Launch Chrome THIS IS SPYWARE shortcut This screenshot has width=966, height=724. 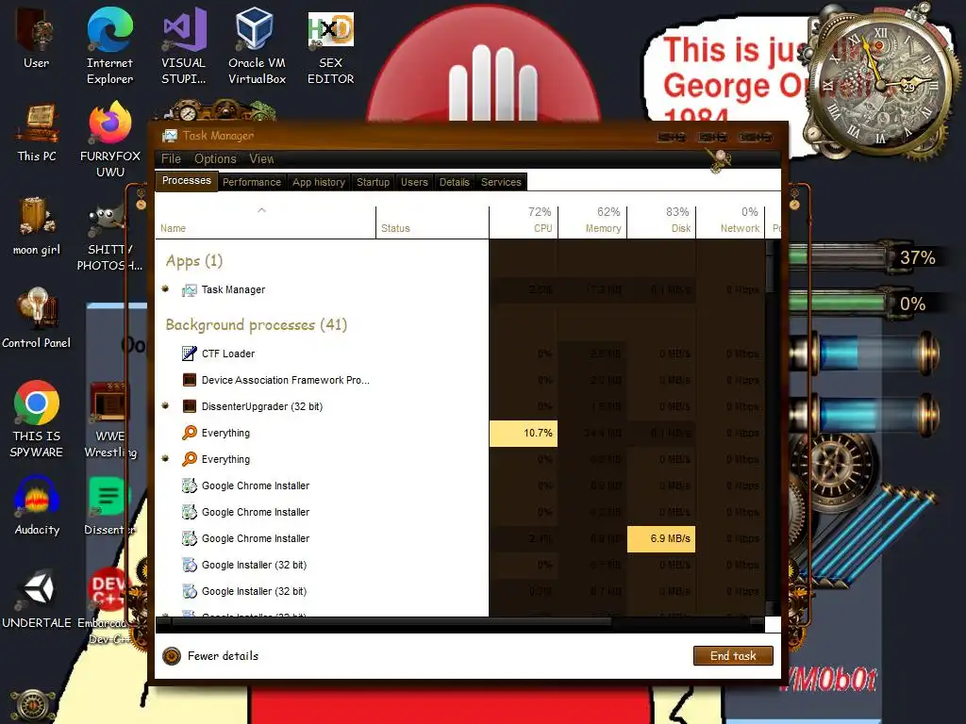tap(37, 419)
